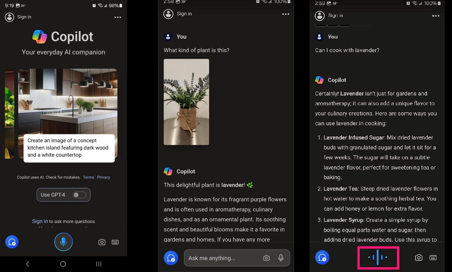This screenshot has height=272, width=452.
Task: Tap camera icon inside Ask me anything field
Action: pos(266,258)
